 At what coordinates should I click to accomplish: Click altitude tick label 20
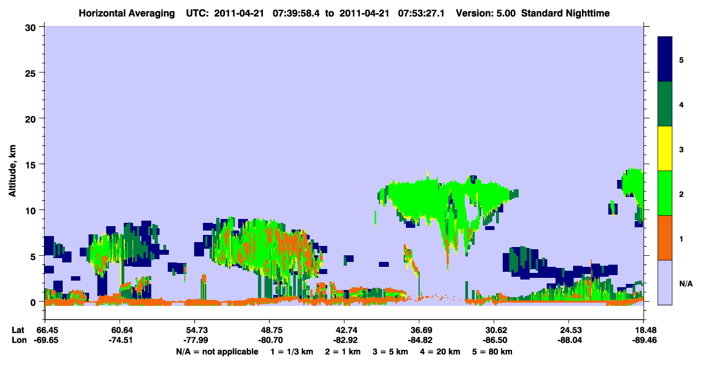pyautogui.click(x=32, y=118)
